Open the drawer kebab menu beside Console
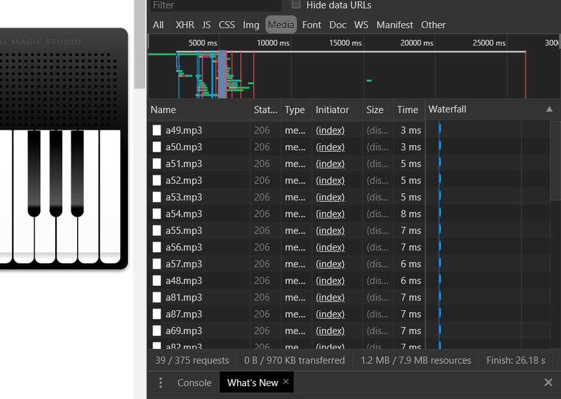The height and width of the screenshot is (399, 561). point(160,382)
